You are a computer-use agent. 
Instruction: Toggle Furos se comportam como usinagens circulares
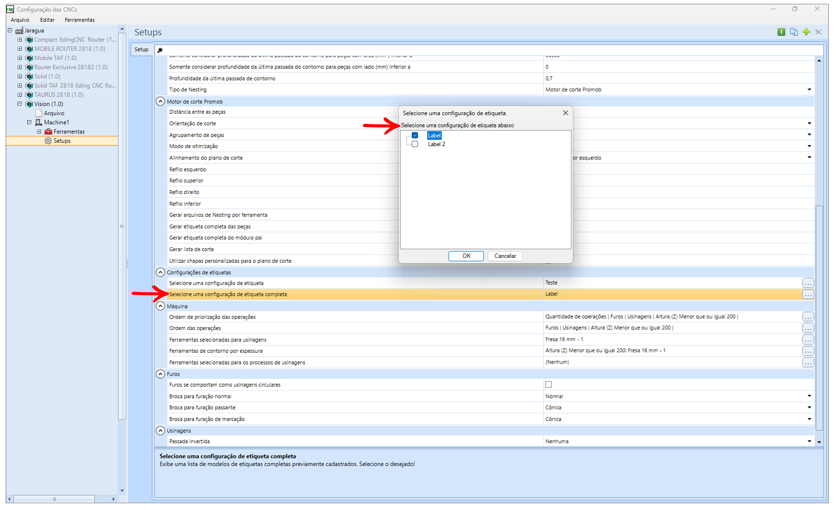click(x=548, y=385)
